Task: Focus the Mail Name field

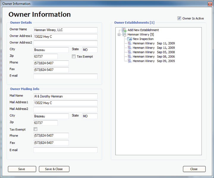Action: click(x=65, y=96)
